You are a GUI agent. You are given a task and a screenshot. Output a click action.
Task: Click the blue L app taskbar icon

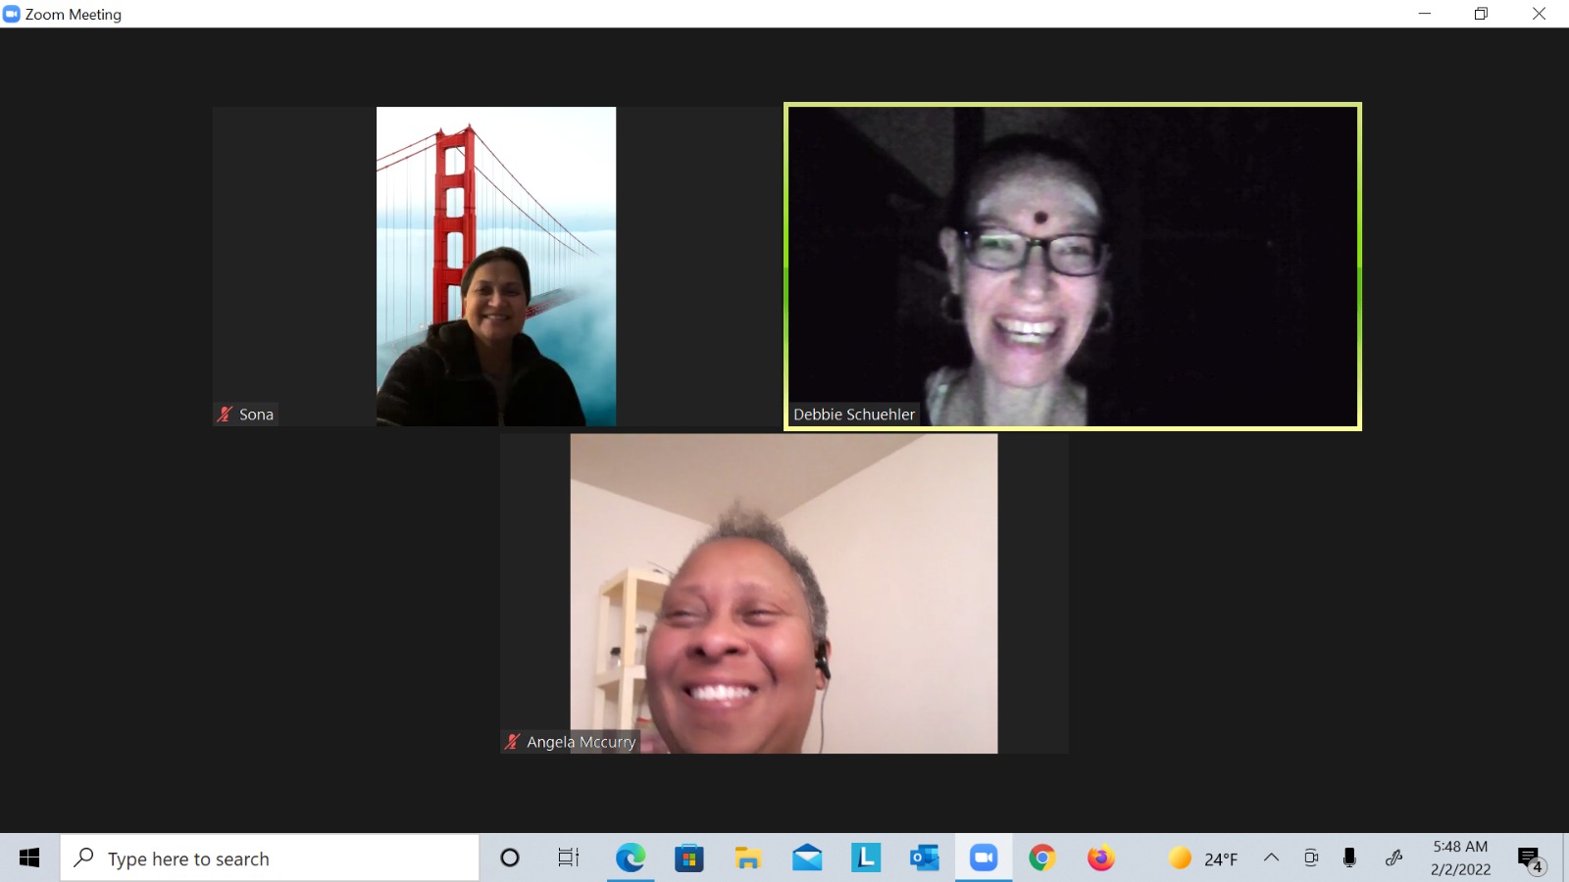pyautogui.click(x=865, y=858)
